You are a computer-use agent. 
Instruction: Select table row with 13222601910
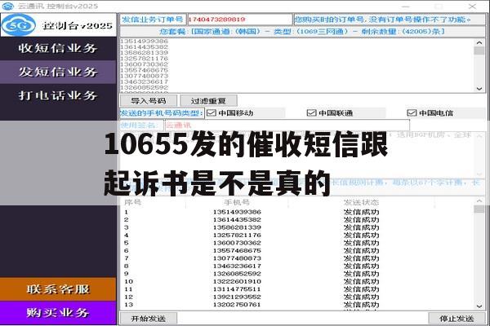(297, 281)
